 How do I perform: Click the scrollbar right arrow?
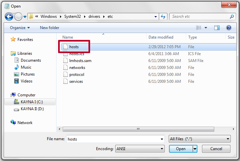tap(233, 129)
